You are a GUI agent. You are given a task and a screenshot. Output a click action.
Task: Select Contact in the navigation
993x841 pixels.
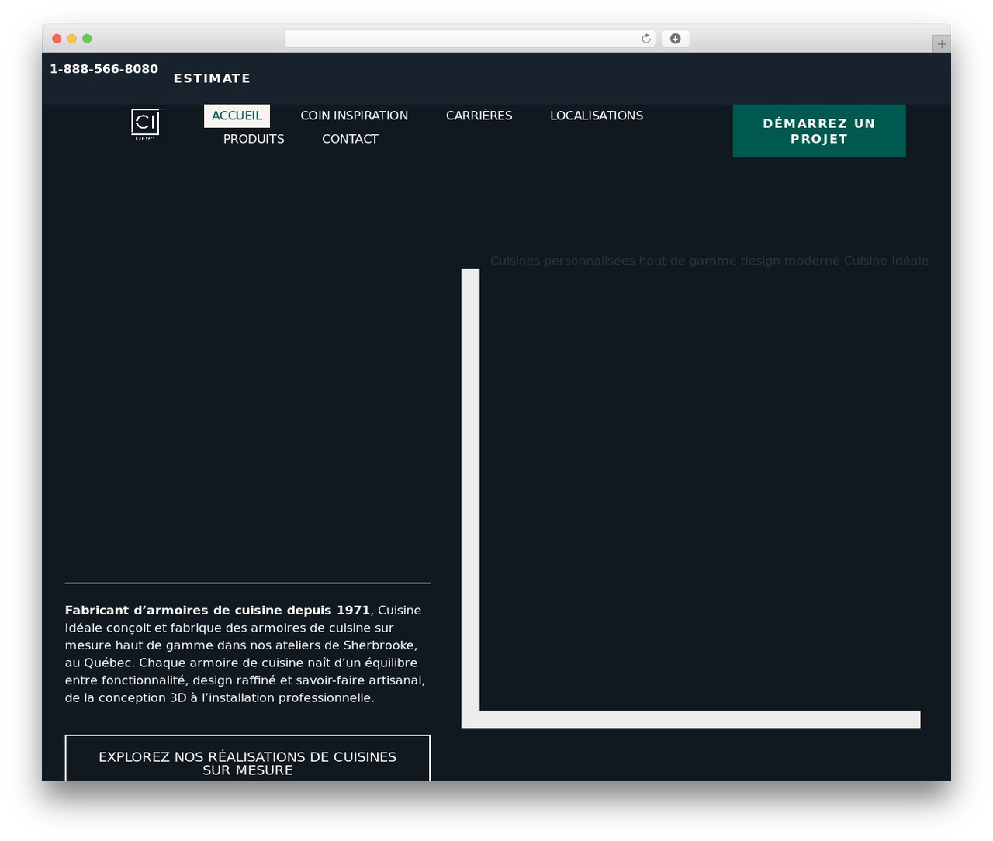point(350,139)
